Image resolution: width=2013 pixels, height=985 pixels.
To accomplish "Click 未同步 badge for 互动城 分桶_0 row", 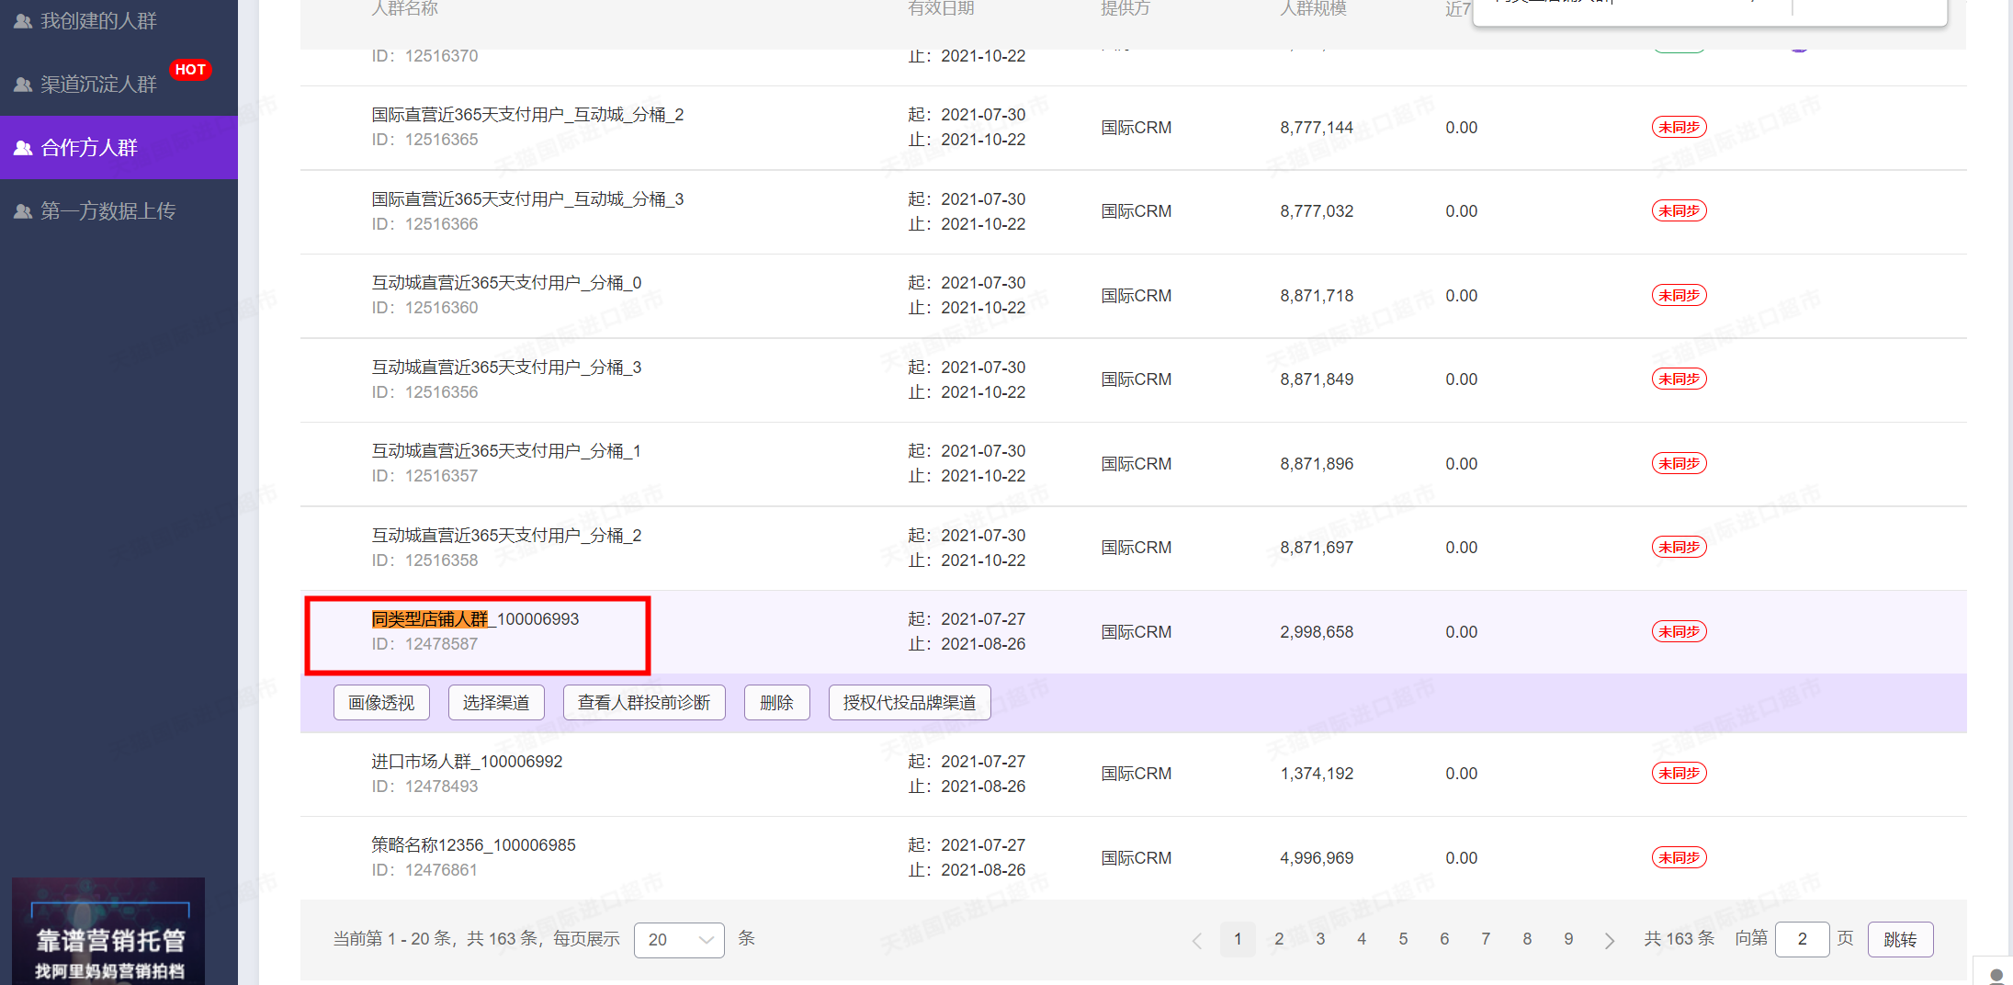I will coord(1679,296).
